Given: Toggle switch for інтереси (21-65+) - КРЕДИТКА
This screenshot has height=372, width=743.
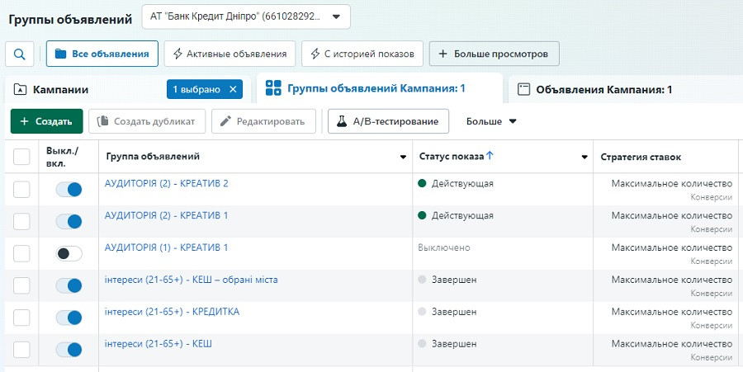Looking at the screenshot, I should pyautogui.click(x=69, y=318).
